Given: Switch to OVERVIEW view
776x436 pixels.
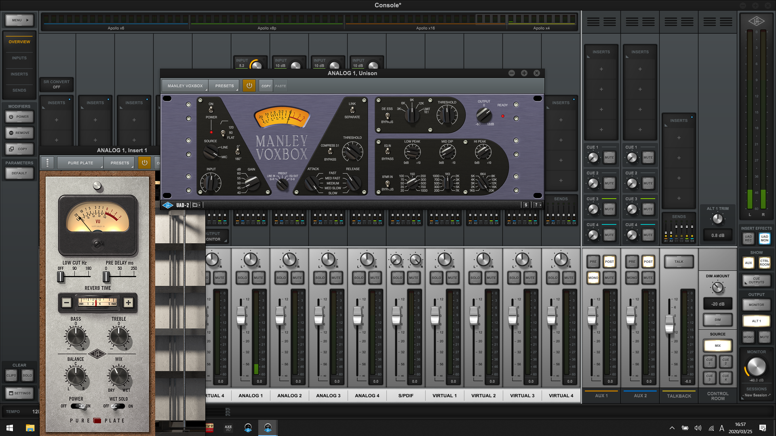Looking at the screenshot, I should click(x=19, y=42).
